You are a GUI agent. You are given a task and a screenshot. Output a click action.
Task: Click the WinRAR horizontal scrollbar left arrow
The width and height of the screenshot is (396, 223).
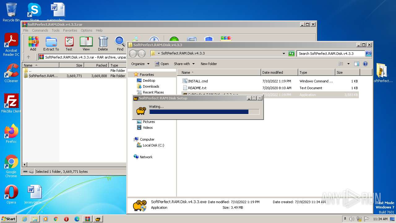click(x=25, y=164)
